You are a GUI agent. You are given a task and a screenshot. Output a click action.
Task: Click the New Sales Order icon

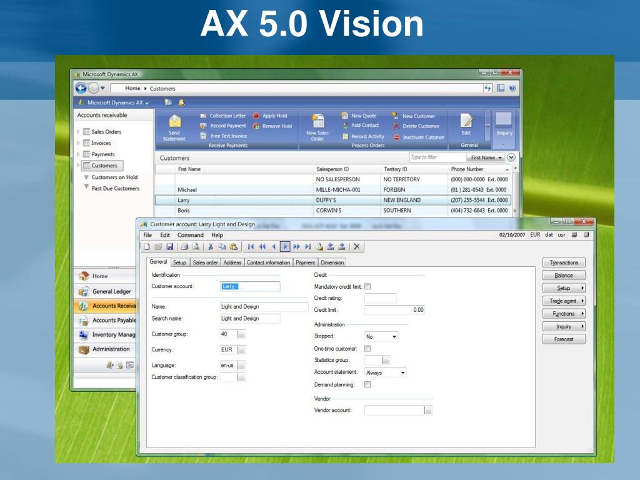317,121
